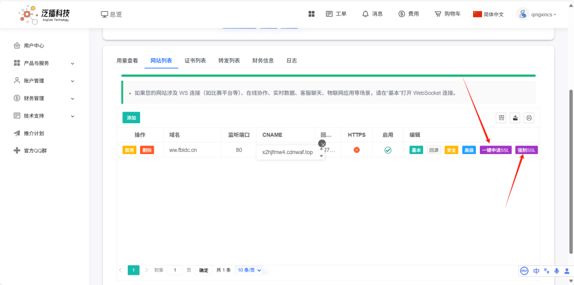Expand the 账户管理 sidebar menu
The width and height of the screenshot is (574, 285).
point(44,81)
